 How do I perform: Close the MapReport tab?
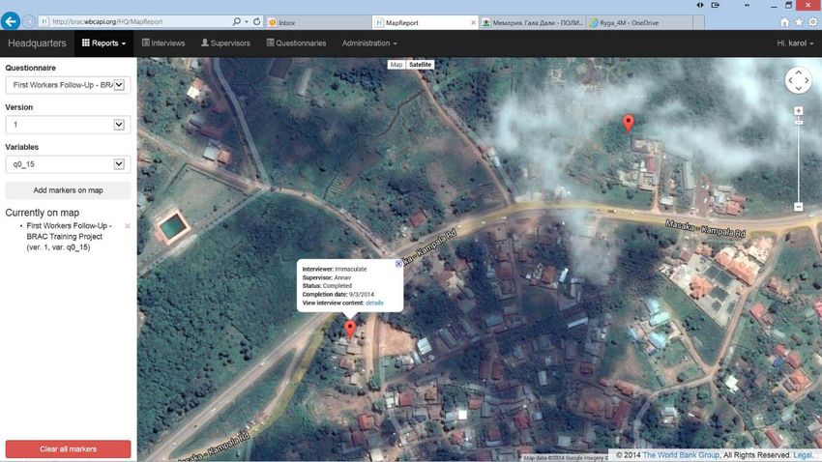[474, 22]
